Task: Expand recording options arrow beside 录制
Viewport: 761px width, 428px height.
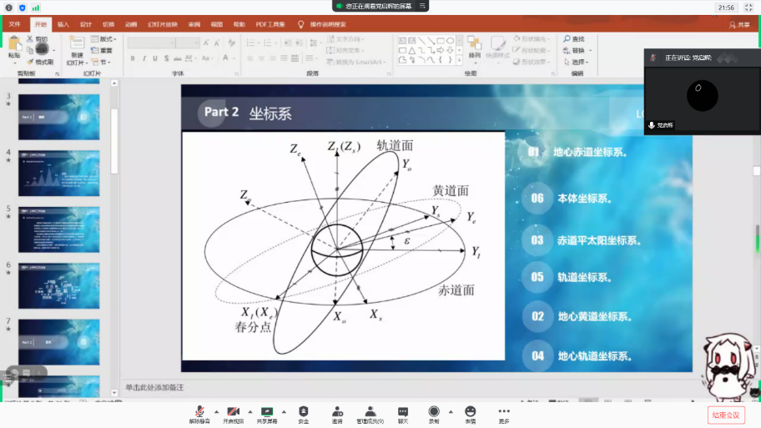Action: (450, 411)
